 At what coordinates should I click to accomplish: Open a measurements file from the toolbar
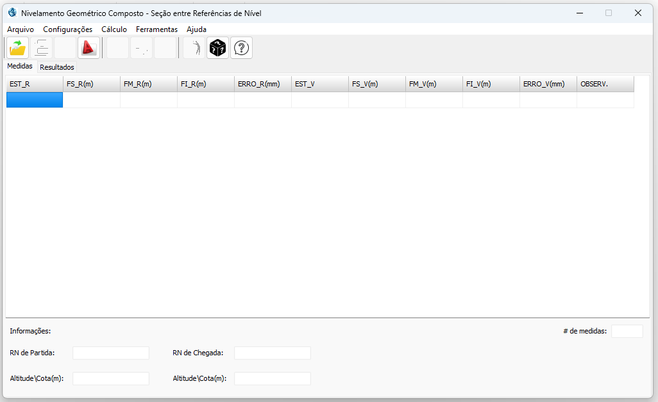17,47
